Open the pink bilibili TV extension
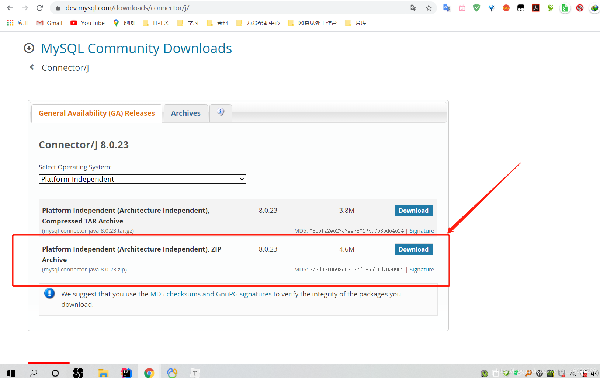The width and height of the screenshot is (600, 378). (x=462, y=8)
